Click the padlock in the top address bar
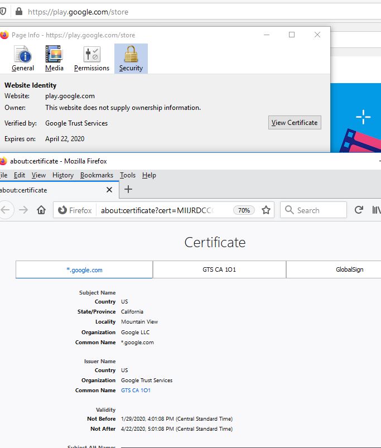Image resolution: width=381 pixels, height=448 pixels. coord(18,11)
